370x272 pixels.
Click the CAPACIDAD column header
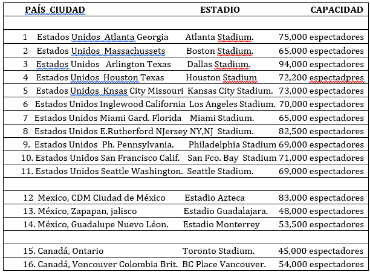337,10
